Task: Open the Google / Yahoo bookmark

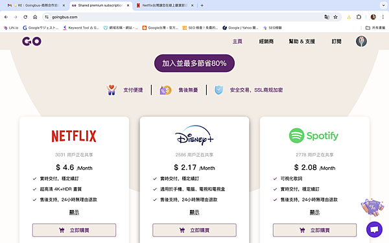Action: click(241, 28)
